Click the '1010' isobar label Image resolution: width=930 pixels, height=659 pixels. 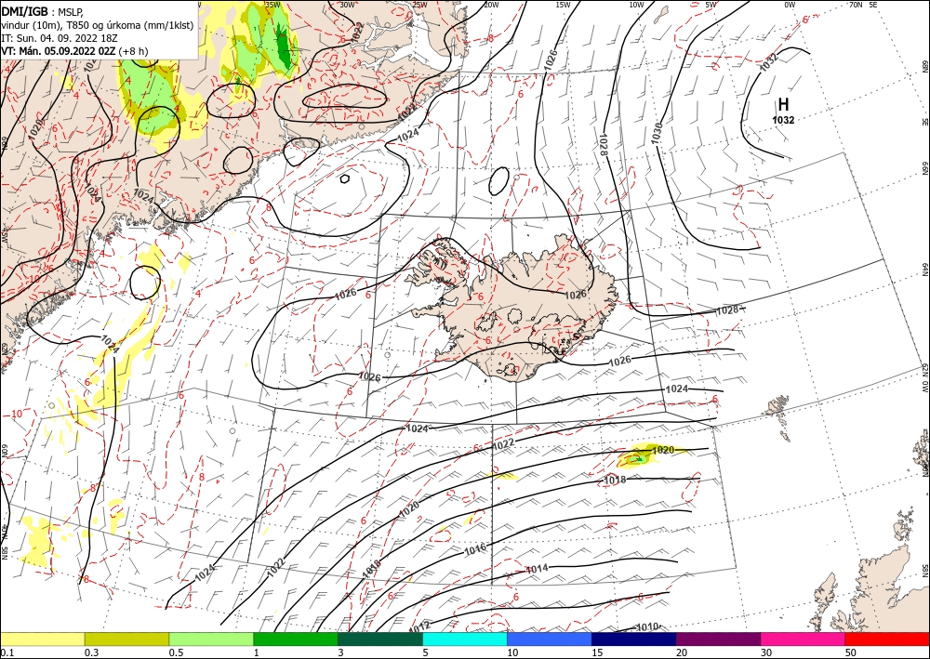coord(647,627)
